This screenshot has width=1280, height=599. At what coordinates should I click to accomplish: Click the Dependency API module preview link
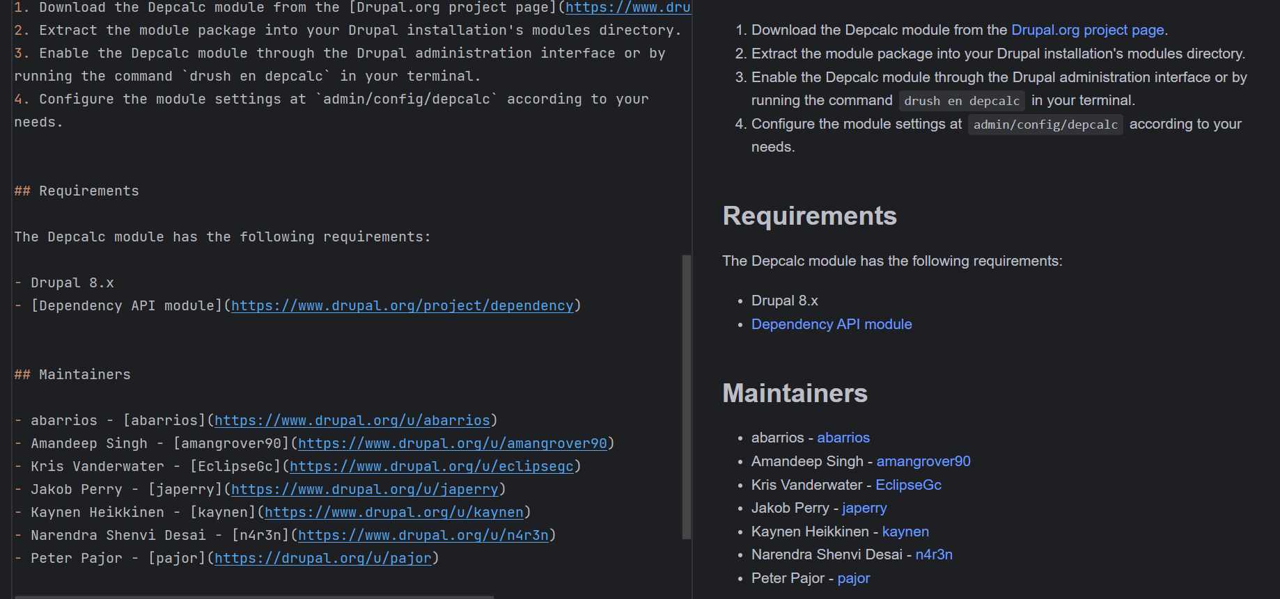(831, 324)
